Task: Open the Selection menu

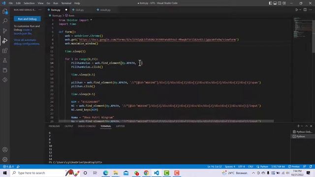Action: (x=29, y=3)
